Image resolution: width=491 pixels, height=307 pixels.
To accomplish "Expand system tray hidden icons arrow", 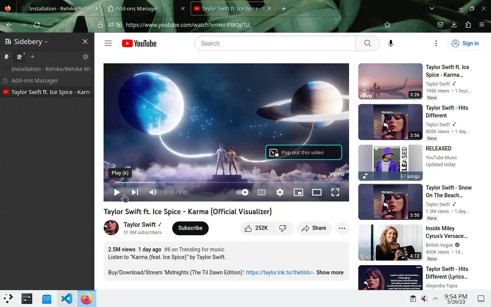I will coord(435,299).
